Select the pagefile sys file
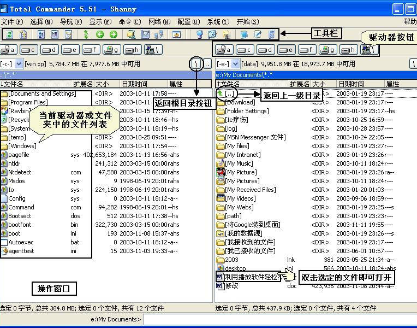The width and height of the screenshot is (417, 328). coord(19,155)
